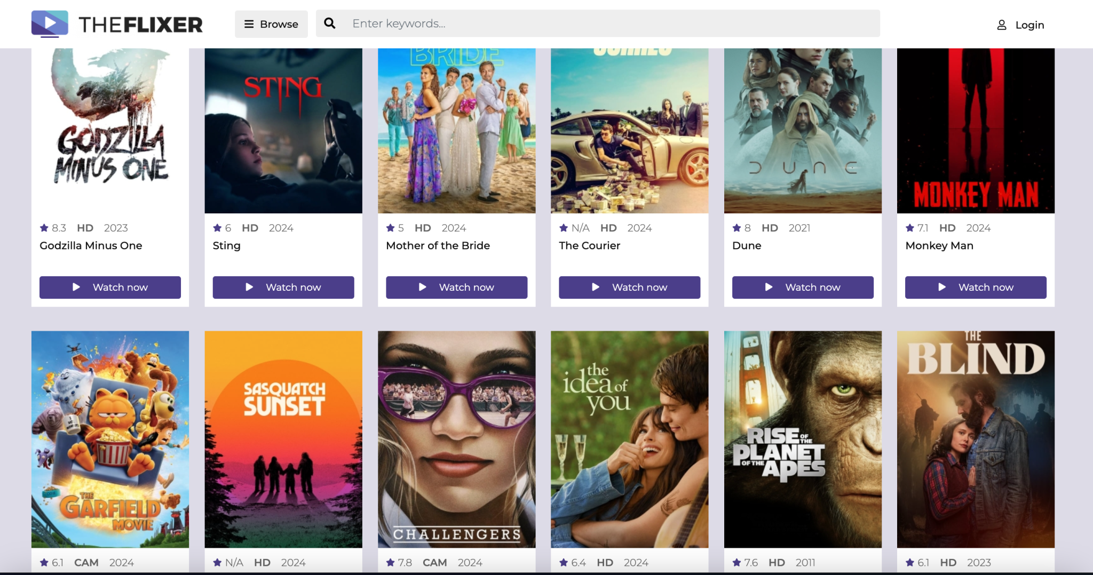This screenshot has height=575, width=1093.
Task: Click the search magnifier icon
Action: [x=330, y=23]
